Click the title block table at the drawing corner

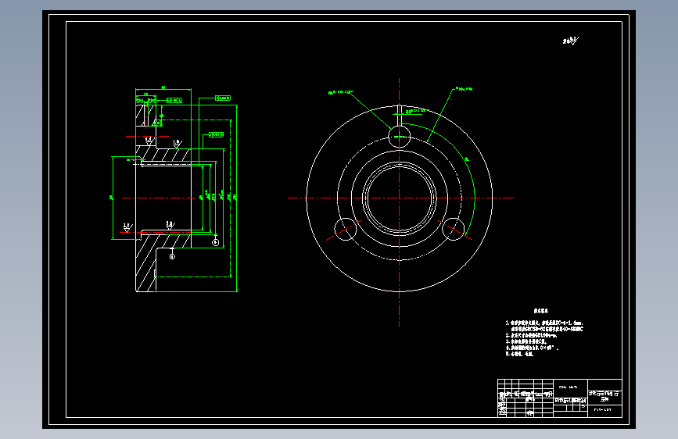(x=559, y=398)
